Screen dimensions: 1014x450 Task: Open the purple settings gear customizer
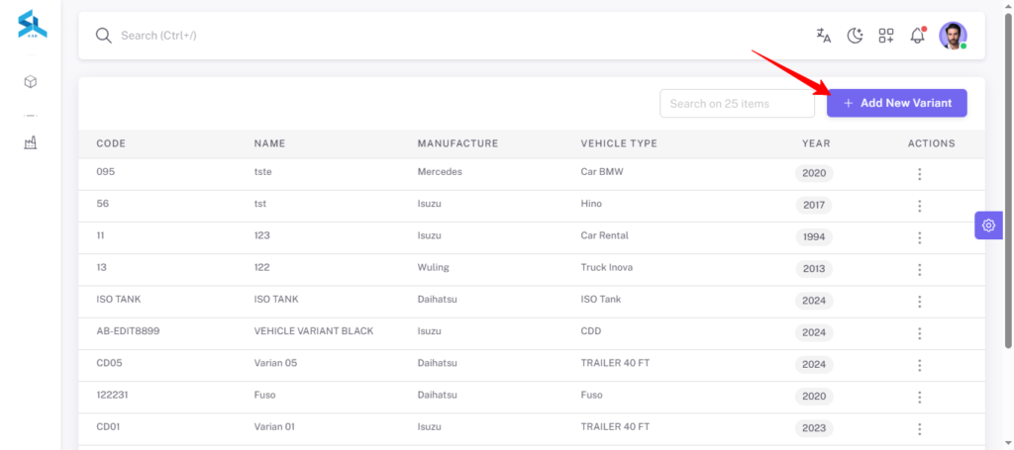(988, 225)
